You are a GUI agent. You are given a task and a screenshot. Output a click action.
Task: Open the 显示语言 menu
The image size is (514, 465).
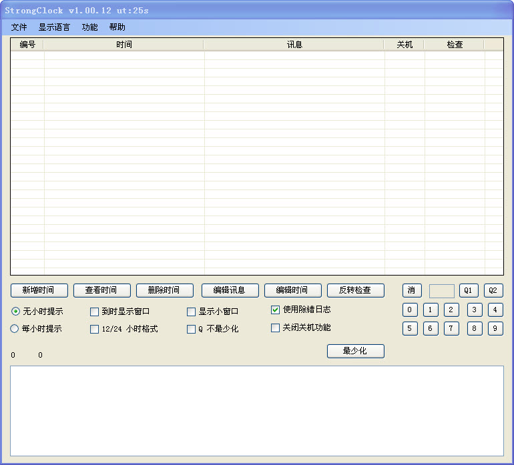(x=54, y=27)
